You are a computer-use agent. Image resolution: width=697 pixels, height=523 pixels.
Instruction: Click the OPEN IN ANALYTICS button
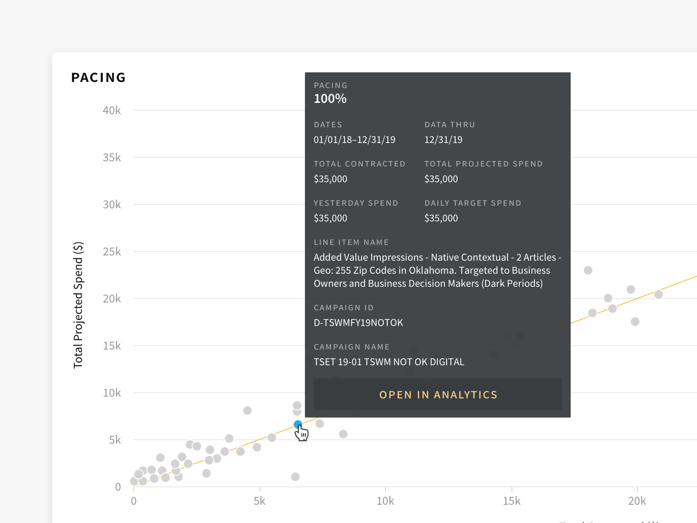[x=437, y=394]
